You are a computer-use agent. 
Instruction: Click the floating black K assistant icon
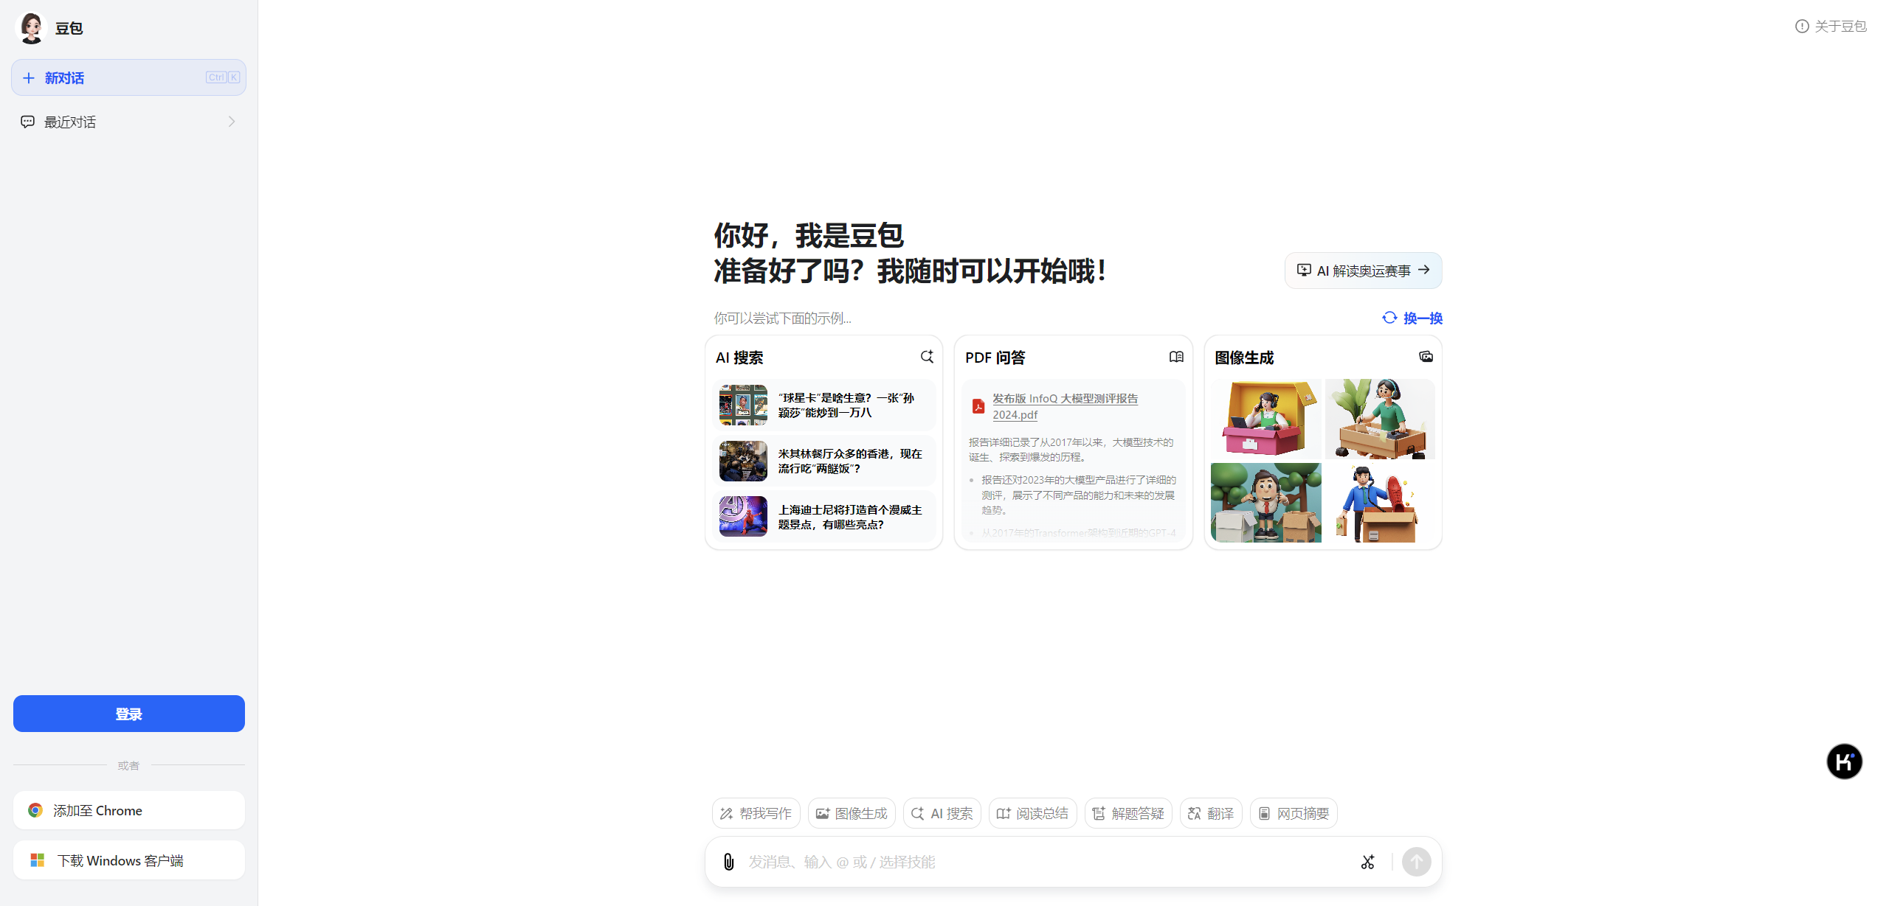1844,762
